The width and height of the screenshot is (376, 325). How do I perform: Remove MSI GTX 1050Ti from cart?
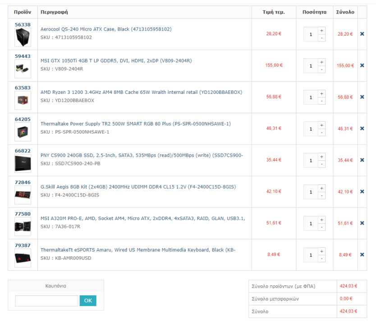pos(362,65)
